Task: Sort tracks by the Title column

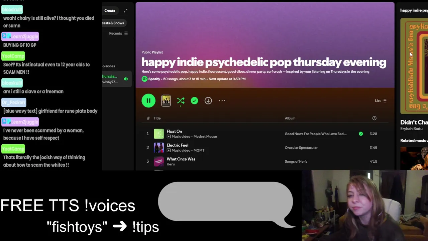Action: pyautogui.click(x=157, y=118)
